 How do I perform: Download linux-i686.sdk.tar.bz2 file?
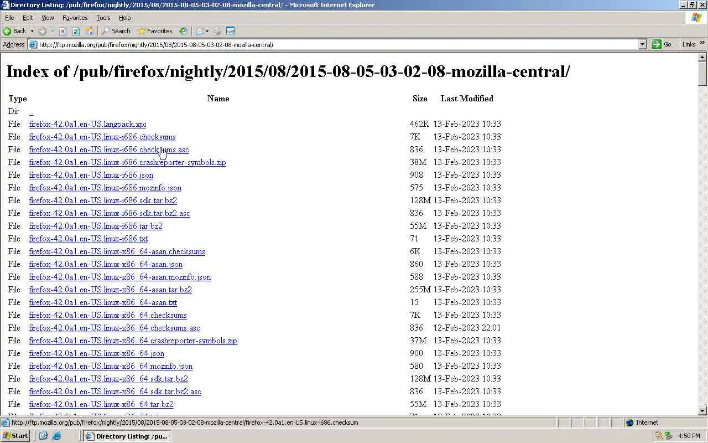(x=103, y=200)
